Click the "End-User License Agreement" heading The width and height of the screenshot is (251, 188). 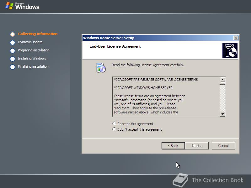click(x=115, y=46)
